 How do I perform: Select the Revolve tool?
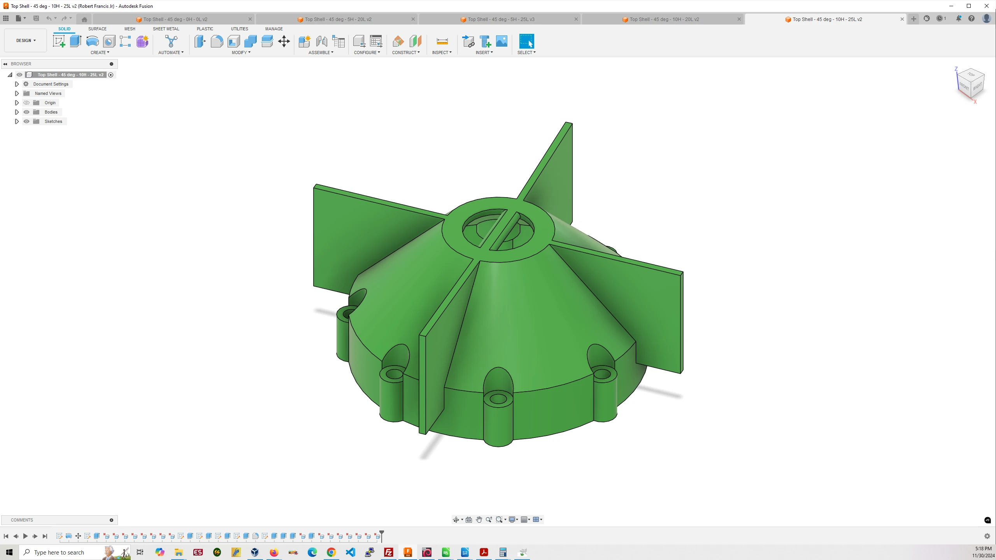coord(92,41)
